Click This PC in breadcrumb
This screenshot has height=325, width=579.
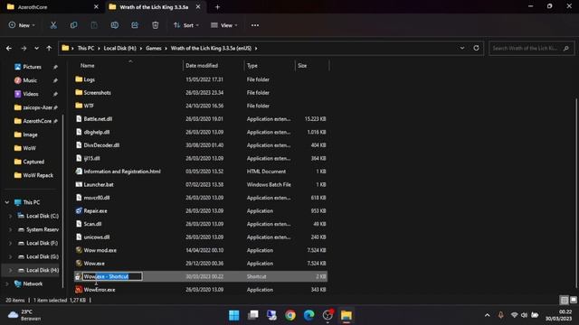[x=86, y=48]
